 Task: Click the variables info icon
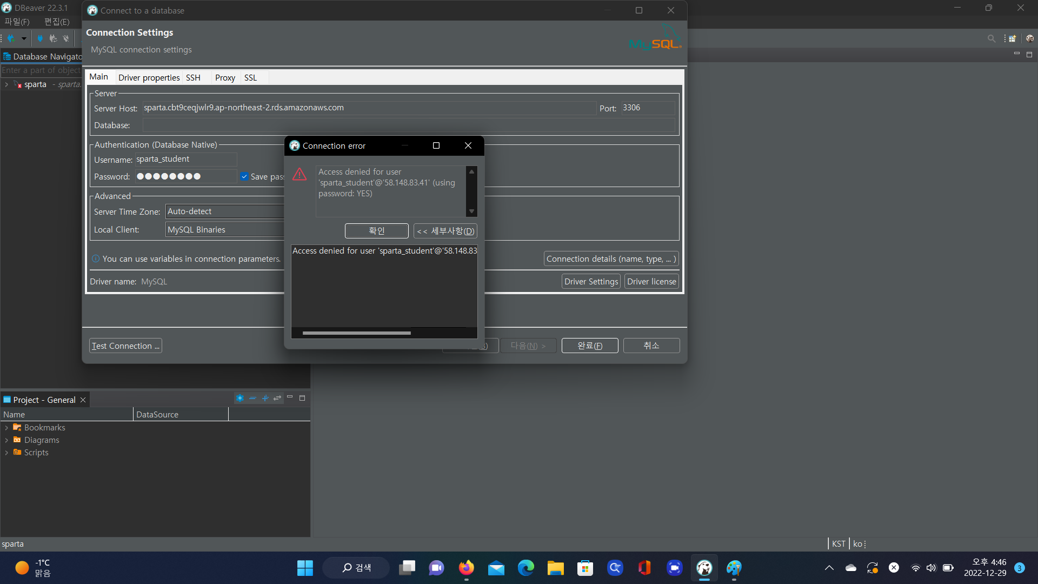click(96, 259)
